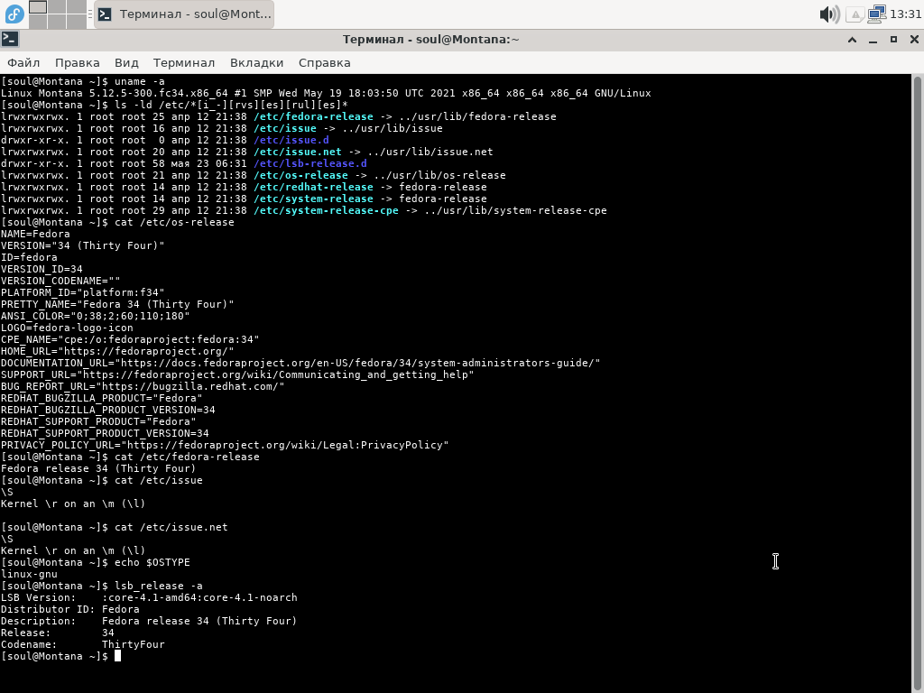The image size is (924, 693).
Task: Click /etc/os-release symlink in the ls listing
Action: click(300, 175)
